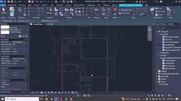Select the Boundary Line button
The width and height of the screenshot is (181, 101).
125,10
